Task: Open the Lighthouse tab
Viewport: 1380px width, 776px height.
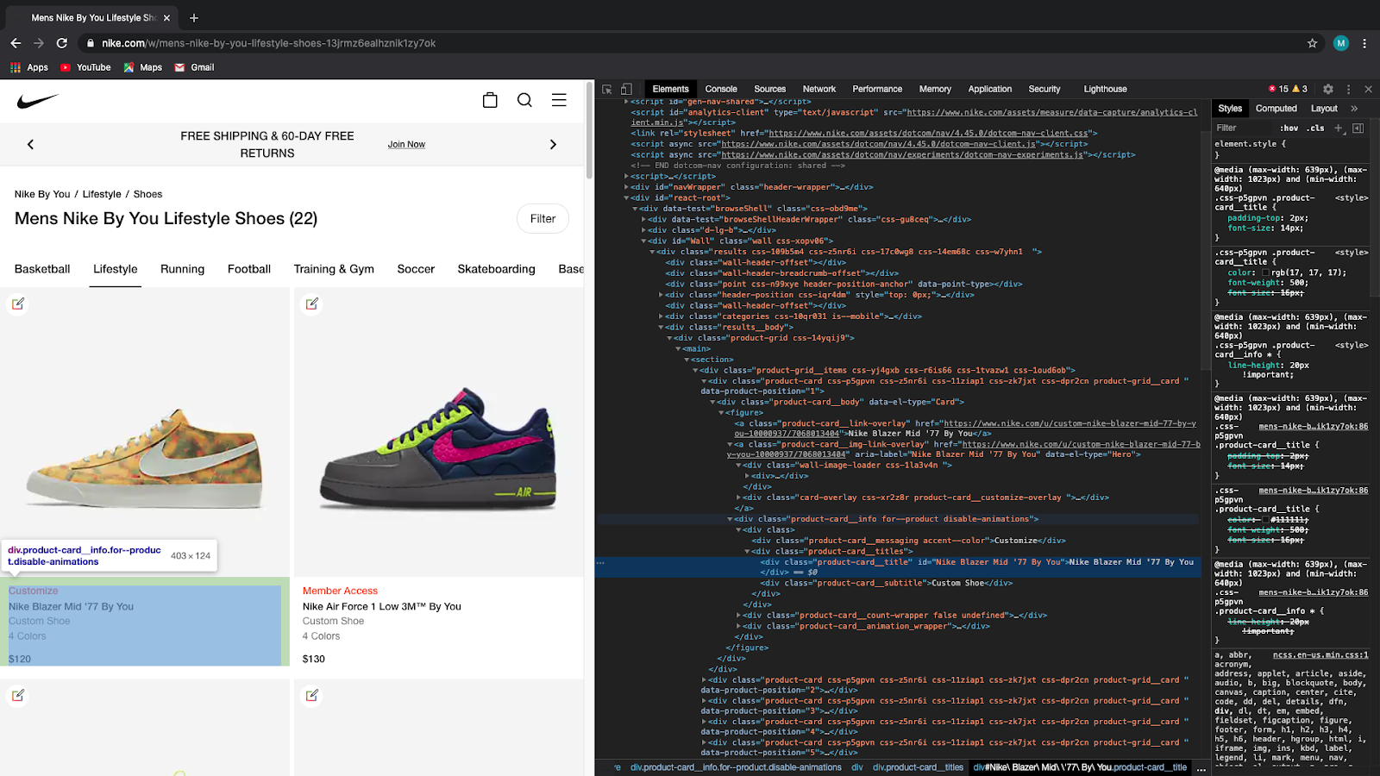Action: pos(1105,89)
